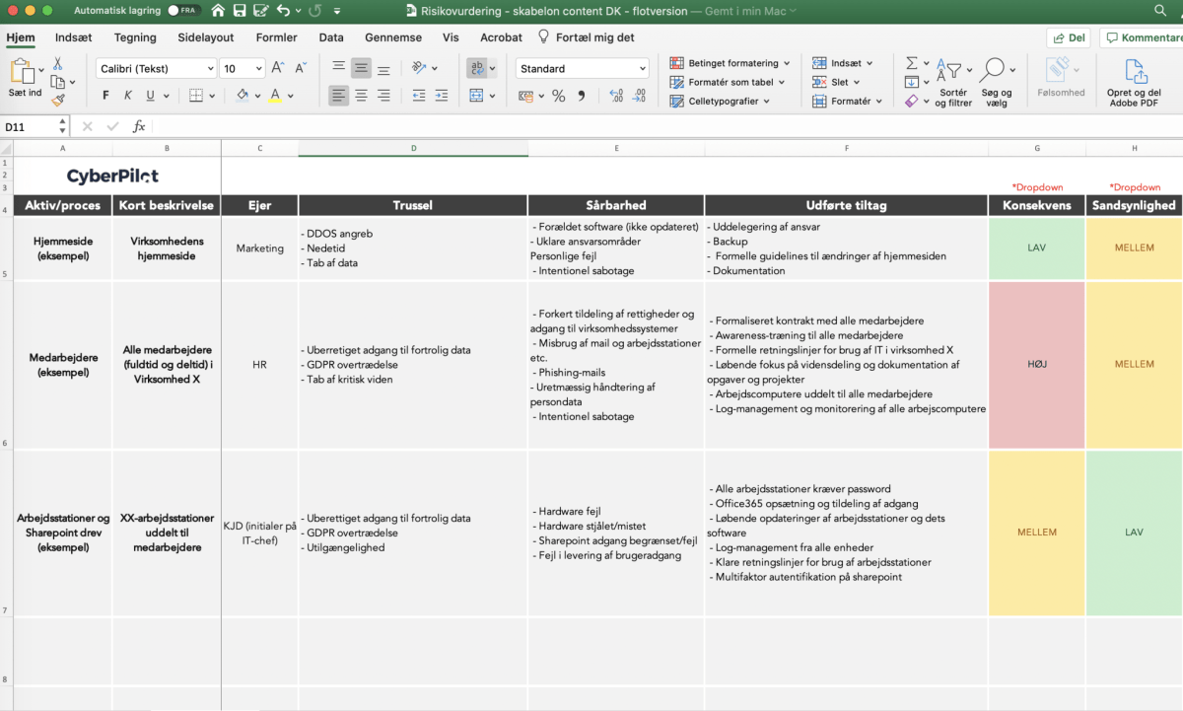Align cell text to the right

[383, 96]
